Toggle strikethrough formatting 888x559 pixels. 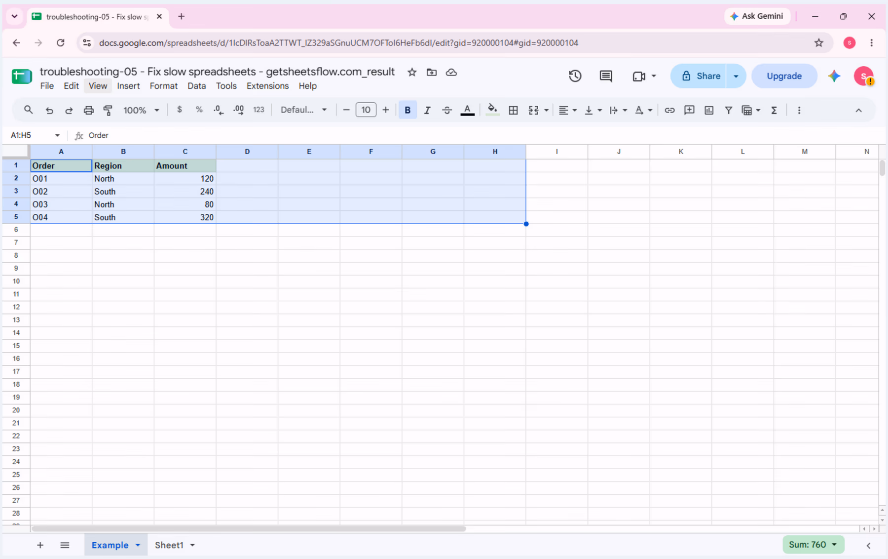447,110
